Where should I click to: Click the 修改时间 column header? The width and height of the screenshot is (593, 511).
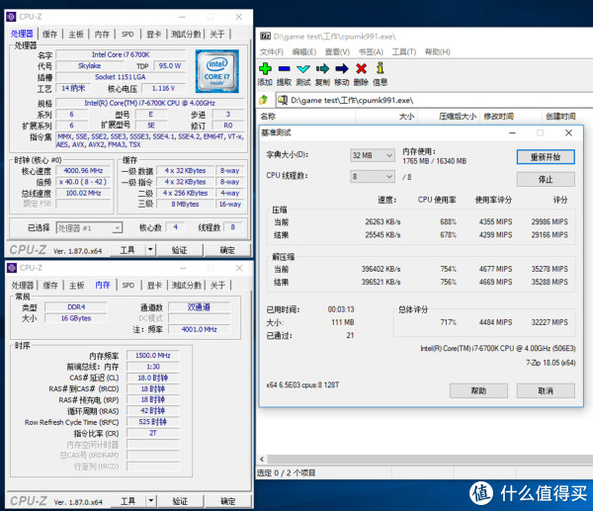pyautogui.click(x=510, y=116)
